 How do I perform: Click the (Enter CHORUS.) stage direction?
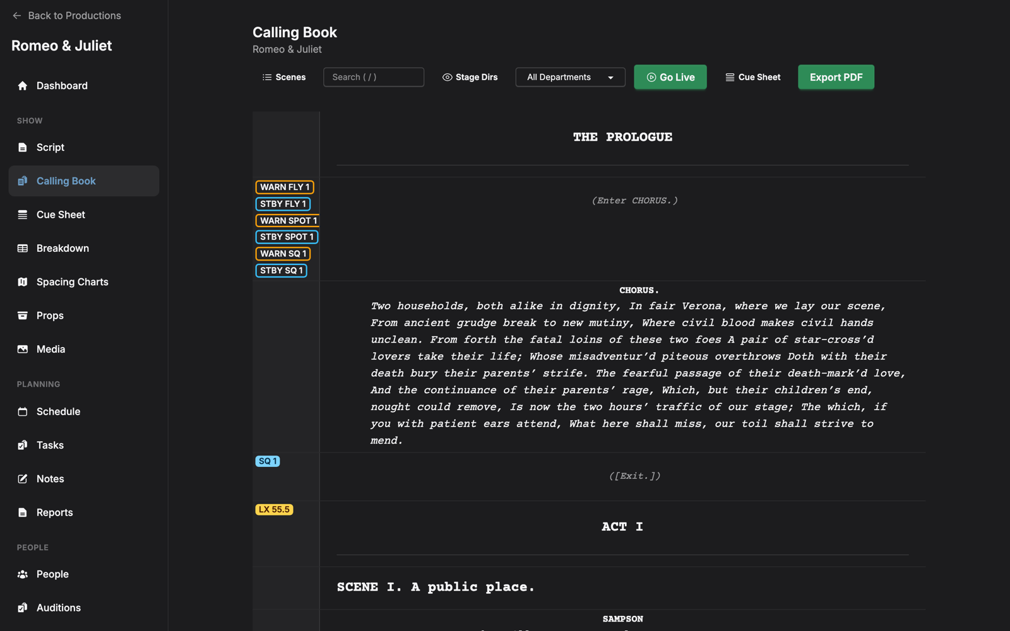coord(634,201)
